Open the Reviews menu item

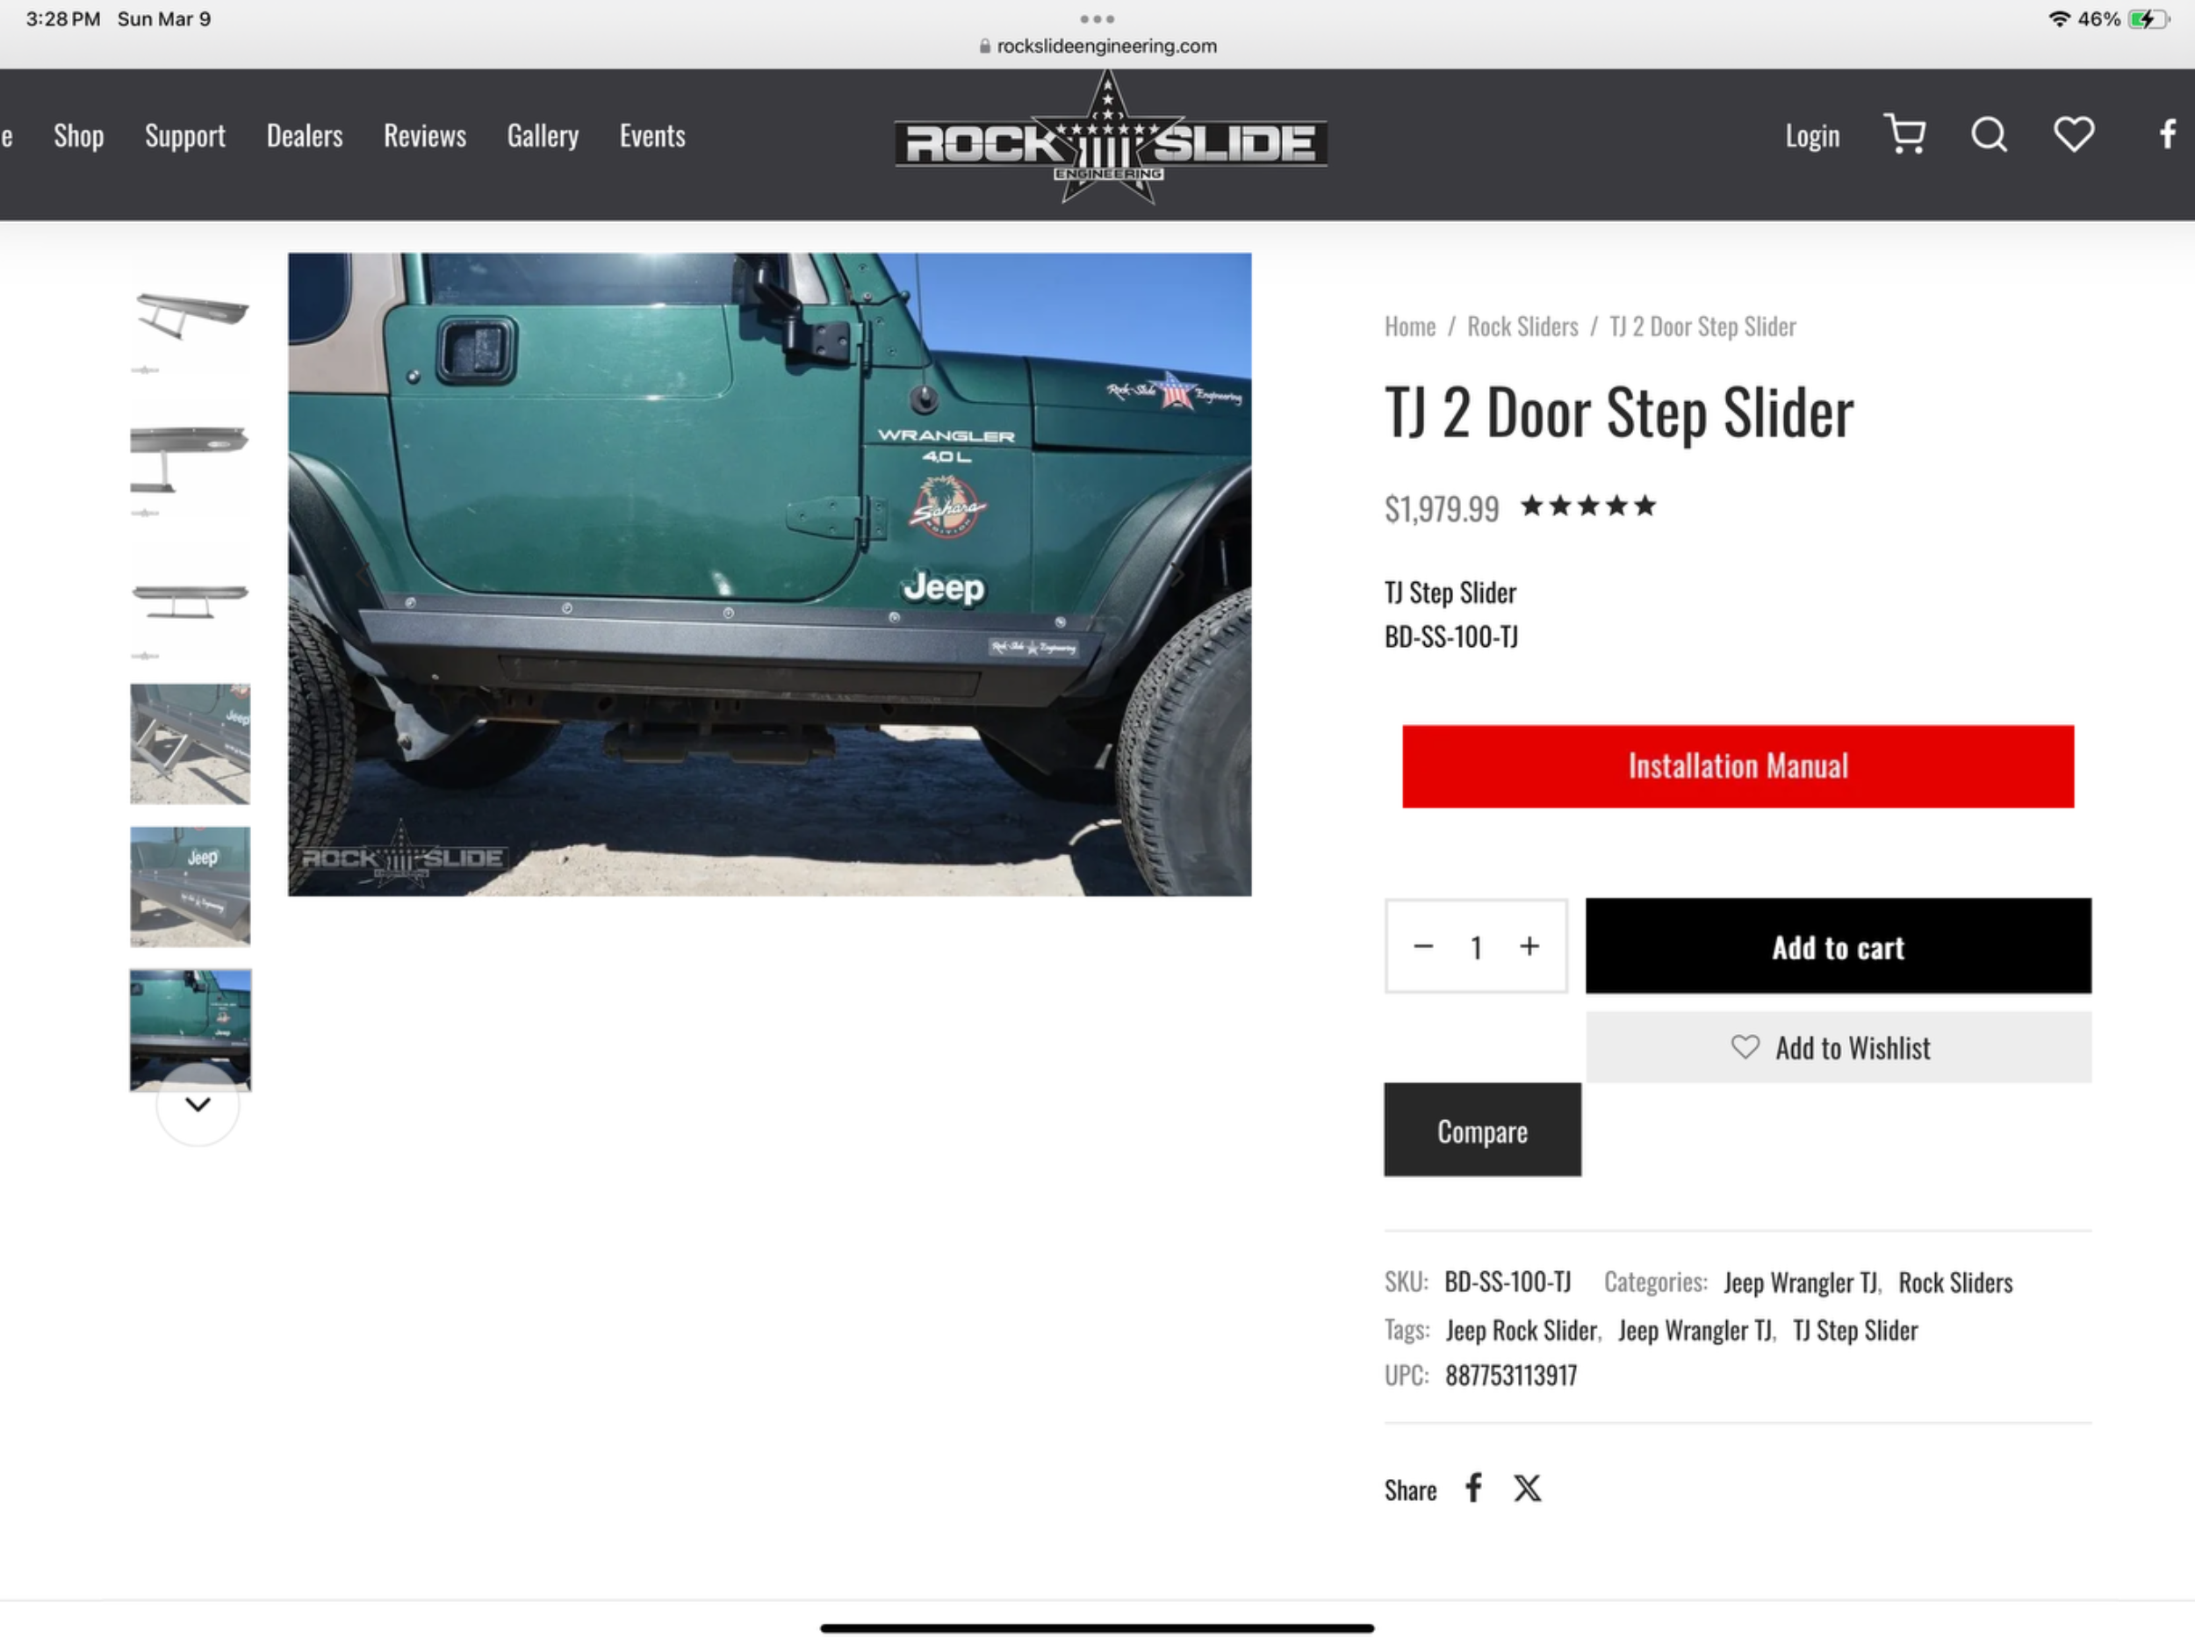tap(425, 136)
